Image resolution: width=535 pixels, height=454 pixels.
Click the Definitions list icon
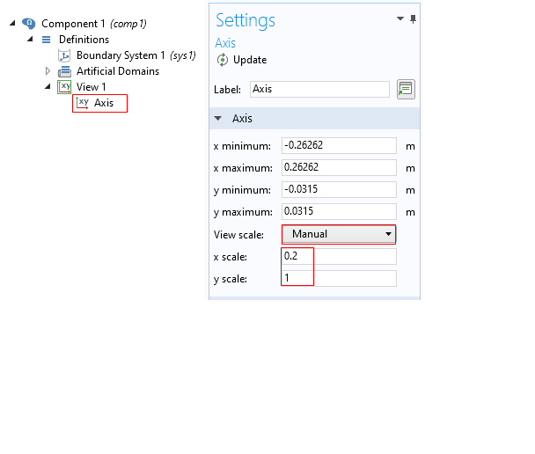pos(46,40)
